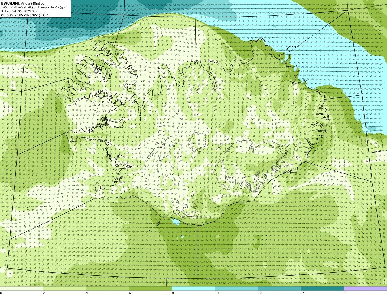The image size is (387, 295).
Task: Click the 14–16 m/s dark teal legend swatch
Action: (x=323, y=289)
